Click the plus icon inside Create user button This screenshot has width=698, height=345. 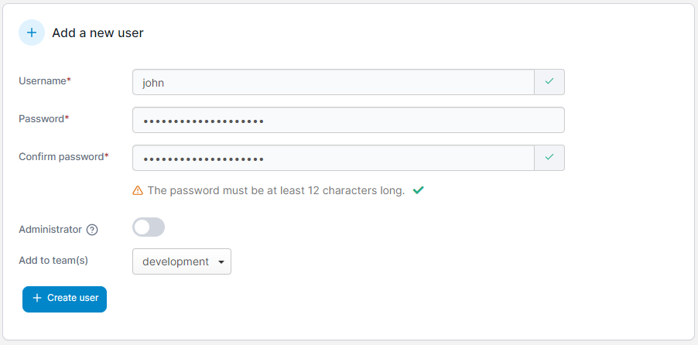37,298
